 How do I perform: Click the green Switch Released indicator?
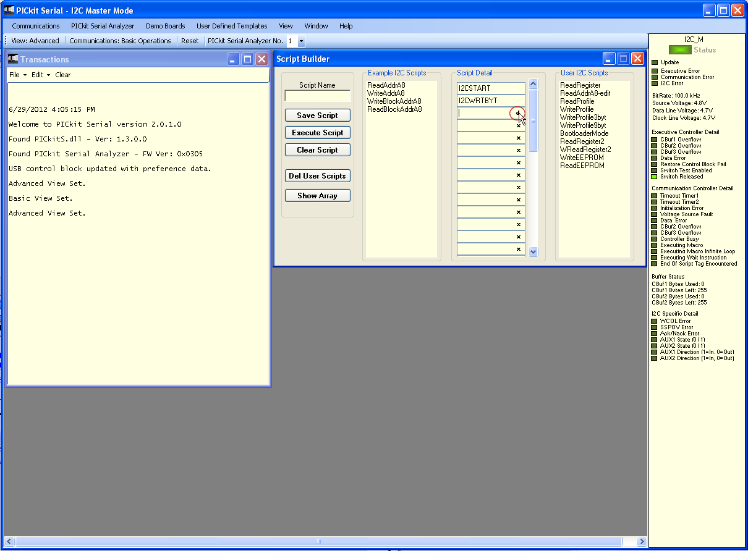655,177
